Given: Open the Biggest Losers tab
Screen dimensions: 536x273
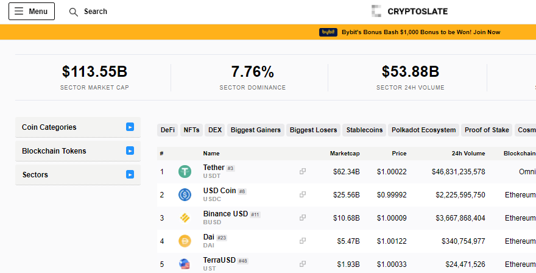Looking at the screenshot, I should point(314,130).
